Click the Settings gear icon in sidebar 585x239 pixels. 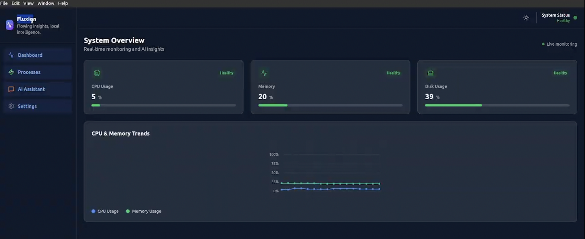(11, 106)
